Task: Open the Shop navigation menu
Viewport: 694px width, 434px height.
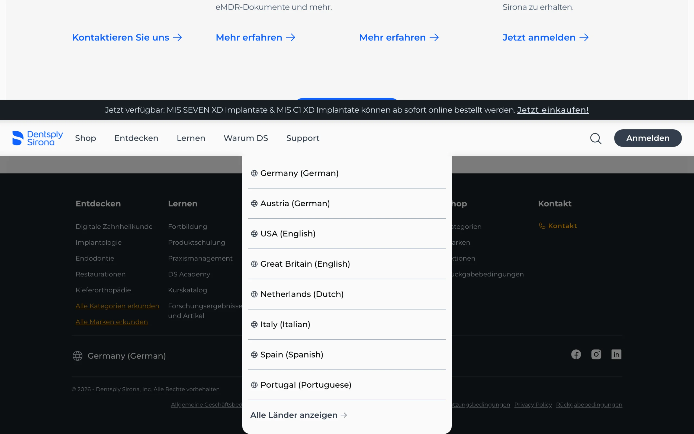Action: tap(85, 138)
